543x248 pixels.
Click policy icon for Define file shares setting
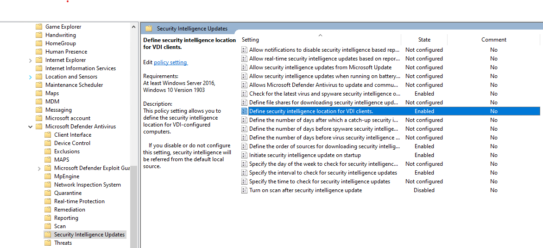pyautogui.click(x=245, y=102)
